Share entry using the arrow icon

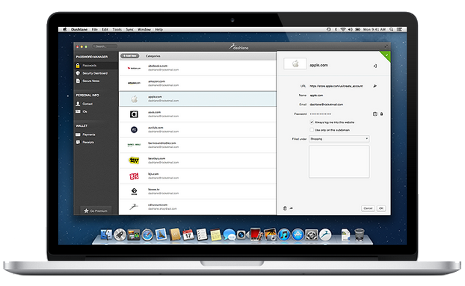click(x=292, y=208)
